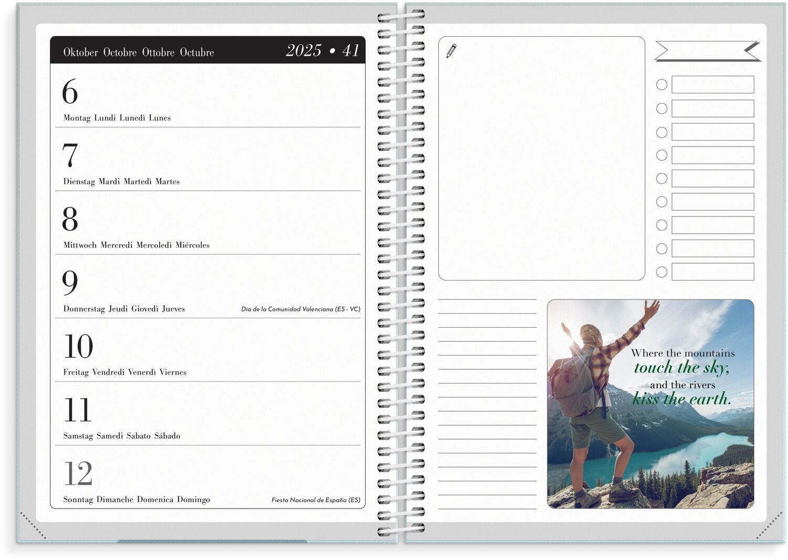Select the day number 11

tap(78, 410)
